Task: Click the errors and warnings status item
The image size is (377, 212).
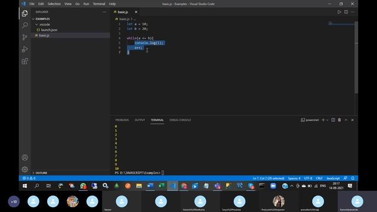Action: click(29, 178)
